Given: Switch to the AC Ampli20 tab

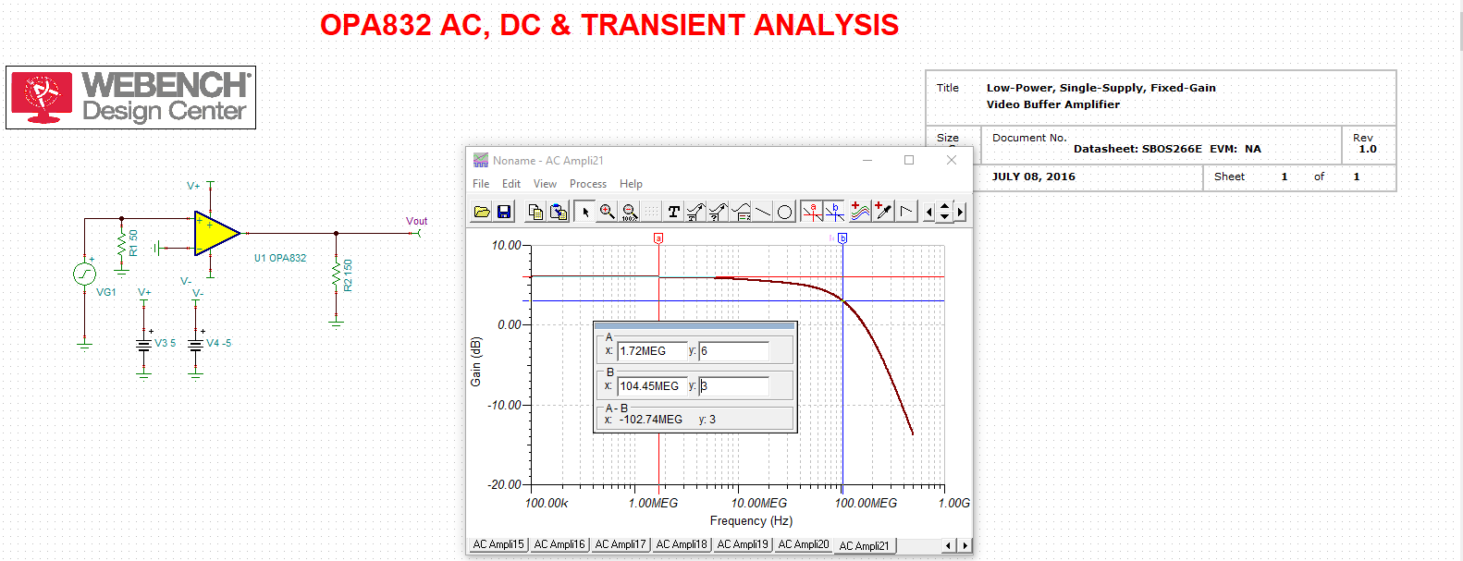Looking at the screenshot, I should click(804, 544).
